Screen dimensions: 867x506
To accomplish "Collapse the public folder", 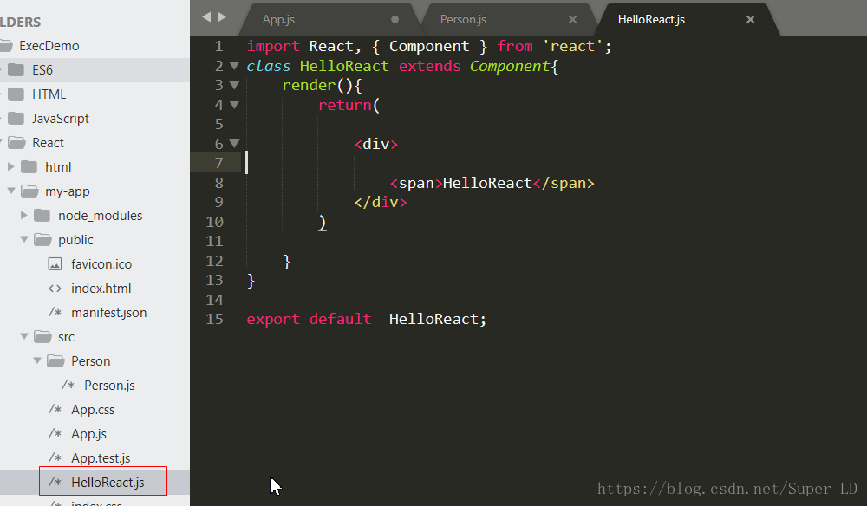I will [x=24, y=239].
